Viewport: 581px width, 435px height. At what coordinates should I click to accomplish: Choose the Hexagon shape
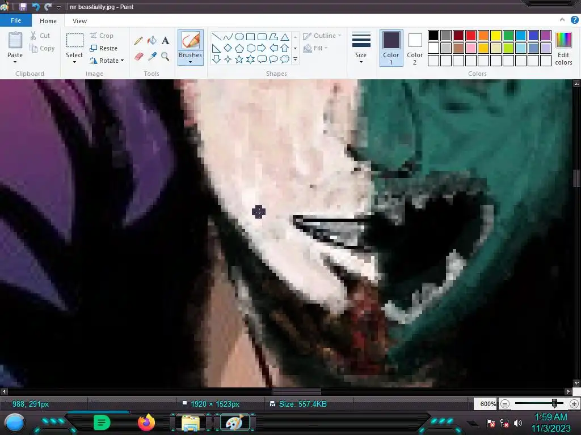point(250,48)
